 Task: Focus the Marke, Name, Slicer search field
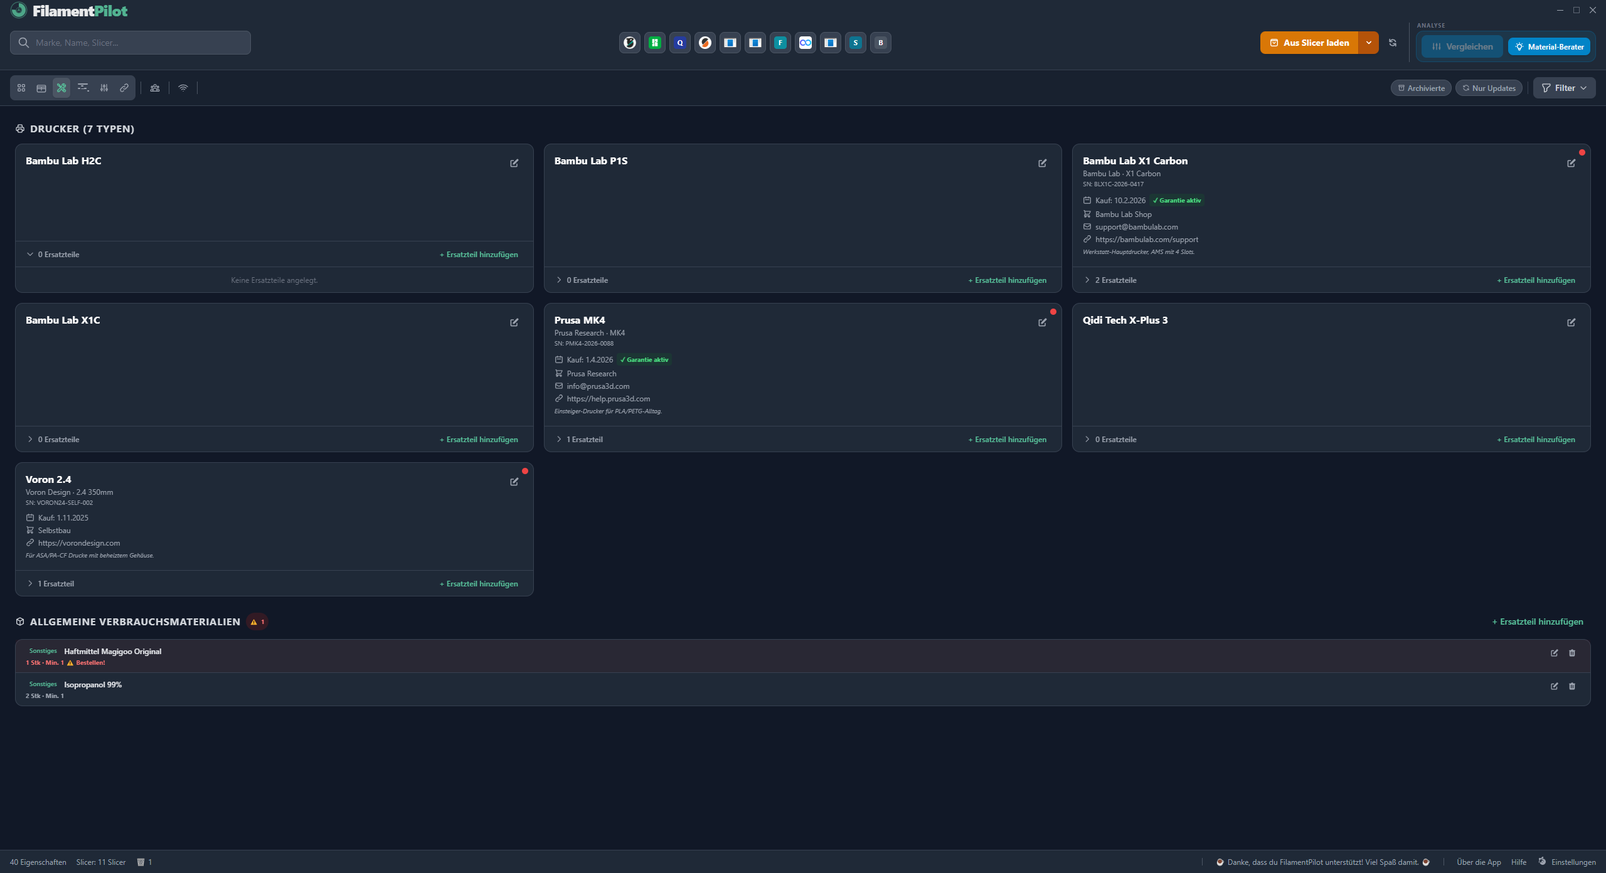coord(130,43)
